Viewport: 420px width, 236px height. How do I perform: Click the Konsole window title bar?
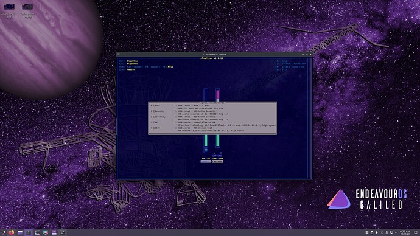tap(214, 54)
